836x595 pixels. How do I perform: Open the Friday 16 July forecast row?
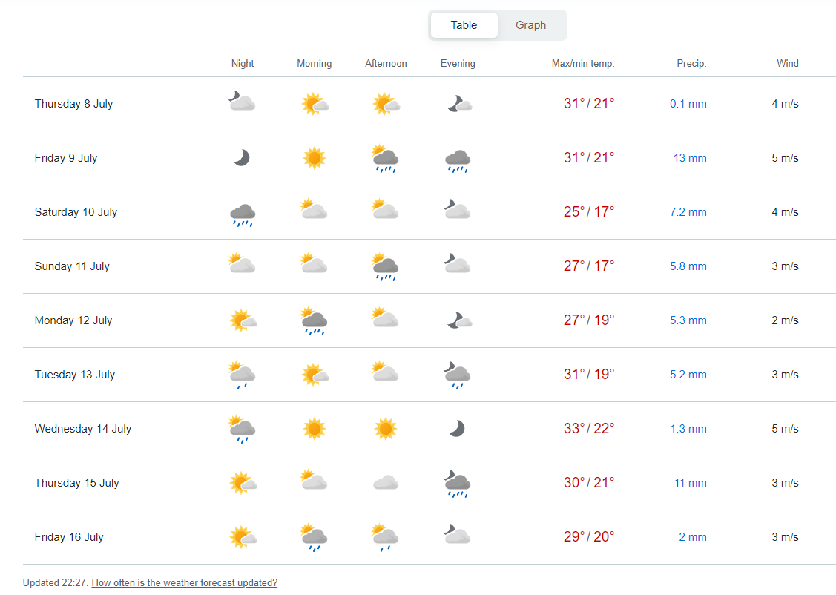[69, 537]
